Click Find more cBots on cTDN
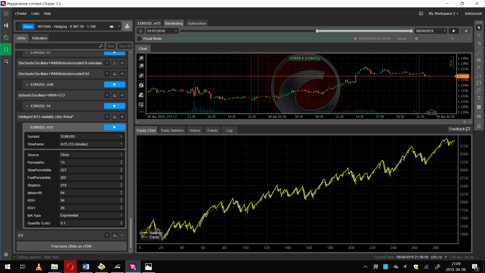Image resolution: width=485 pixels, height=273 pixels. [71, 246]
